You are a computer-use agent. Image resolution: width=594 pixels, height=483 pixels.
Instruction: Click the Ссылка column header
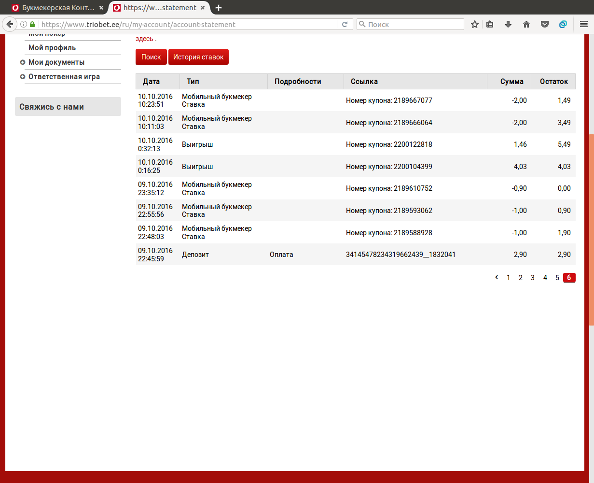coord(415,82)
